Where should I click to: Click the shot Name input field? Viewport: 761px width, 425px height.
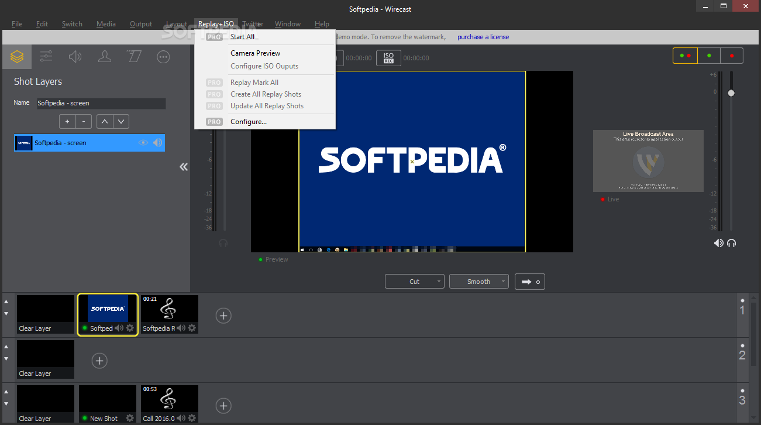pos(101,103)
